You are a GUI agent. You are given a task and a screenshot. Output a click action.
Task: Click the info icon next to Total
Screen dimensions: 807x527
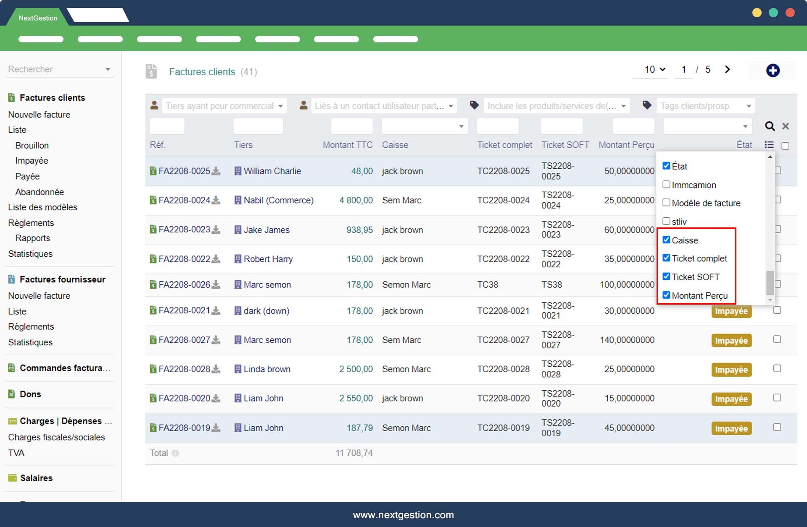[x=175, y=453]
